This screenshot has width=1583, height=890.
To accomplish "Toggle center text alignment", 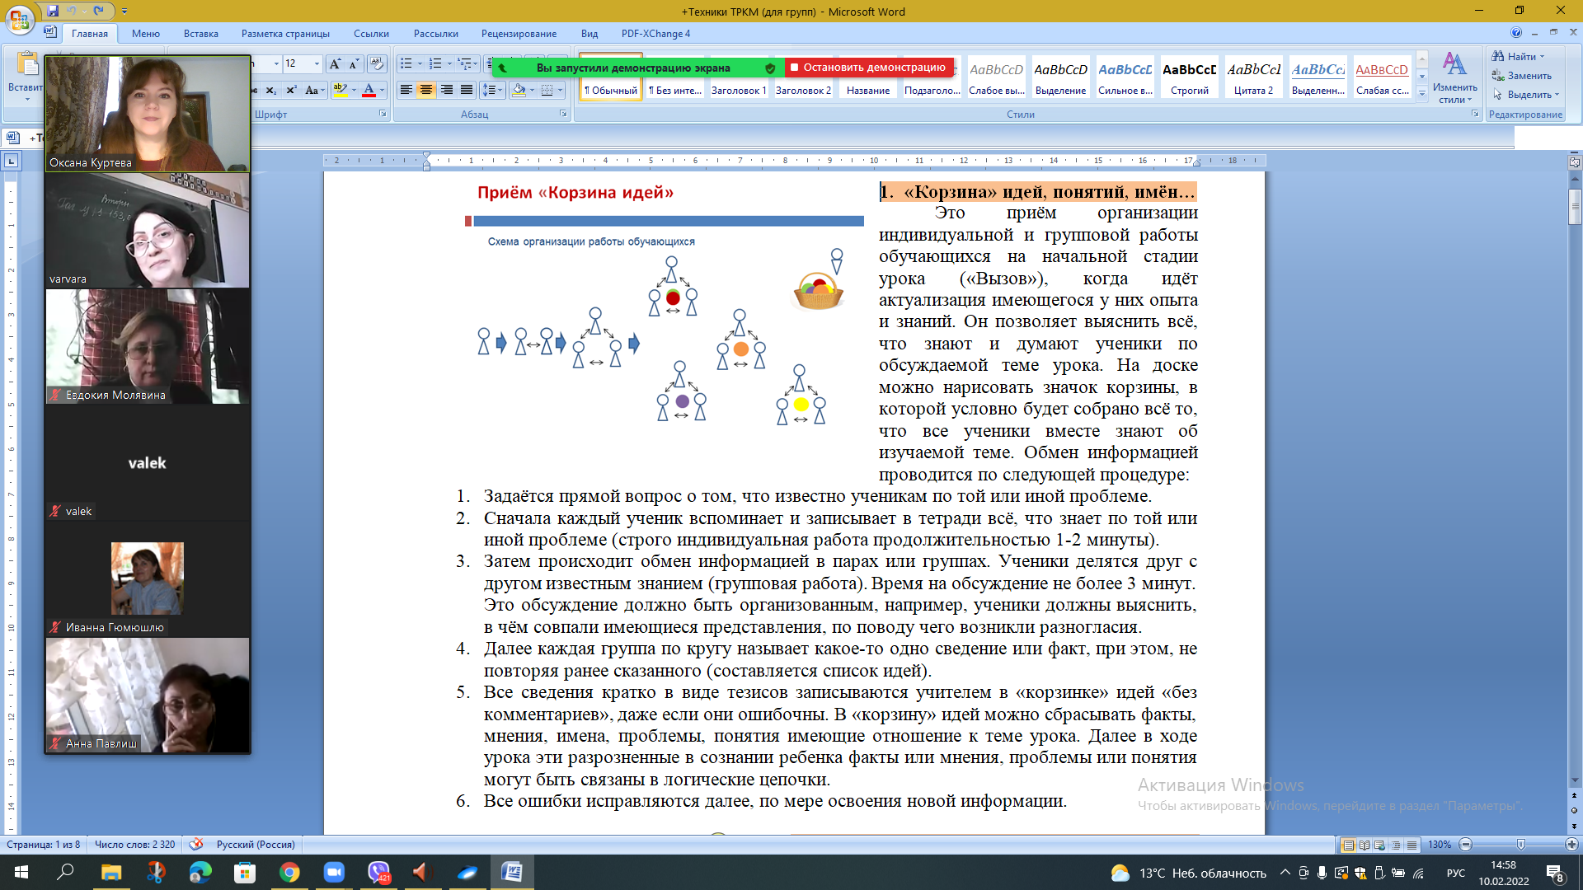I will pyautogui.click(x=426, y=91).
